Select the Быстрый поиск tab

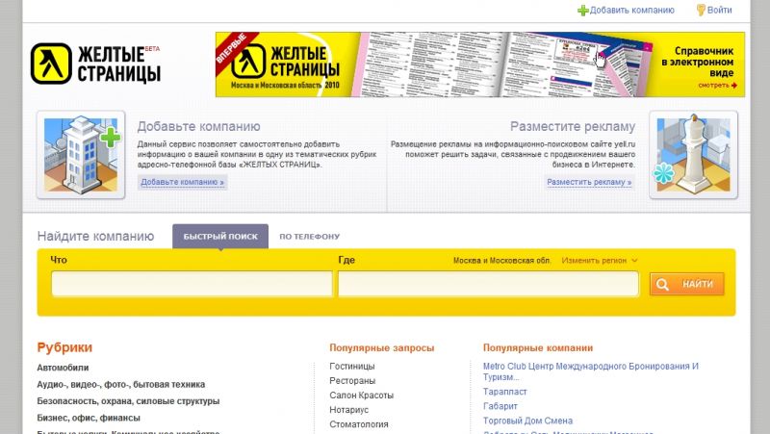(220, 236)
